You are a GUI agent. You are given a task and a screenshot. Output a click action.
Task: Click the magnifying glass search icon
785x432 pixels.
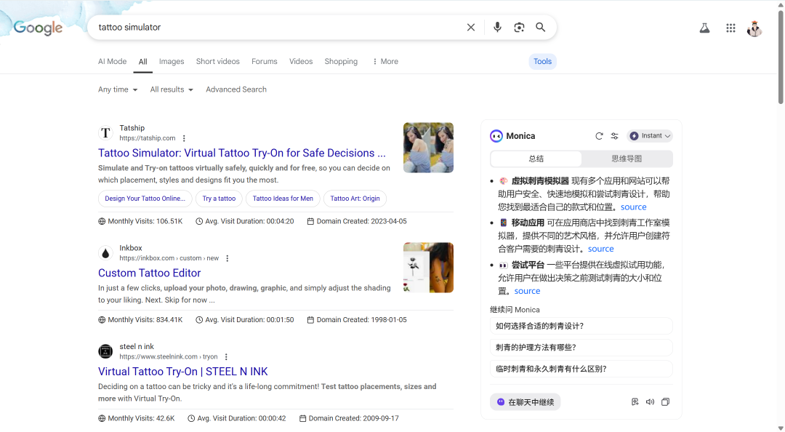tap(541, 27)
